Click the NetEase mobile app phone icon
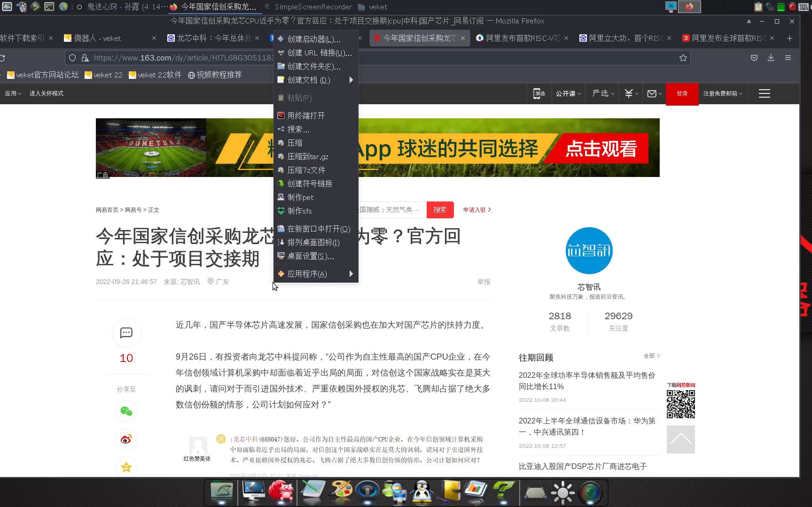The image size is (812, 507). tap(539, 93)
